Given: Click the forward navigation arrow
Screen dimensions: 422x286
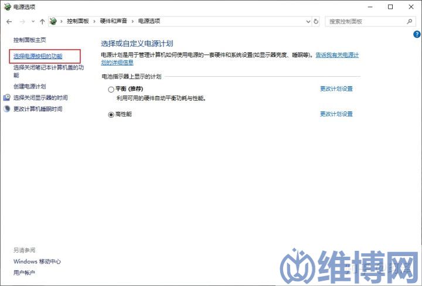Looking at the screenshot, I should point(22,22).
